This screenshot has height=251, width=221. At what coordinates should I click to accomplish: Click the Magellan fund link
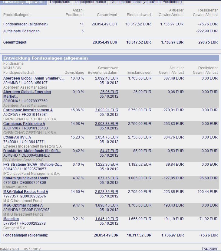point(11,219)
